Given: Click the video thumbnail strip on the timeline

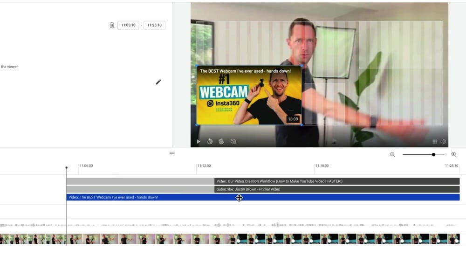Looking at the screenshot, I should coord(230,239).
